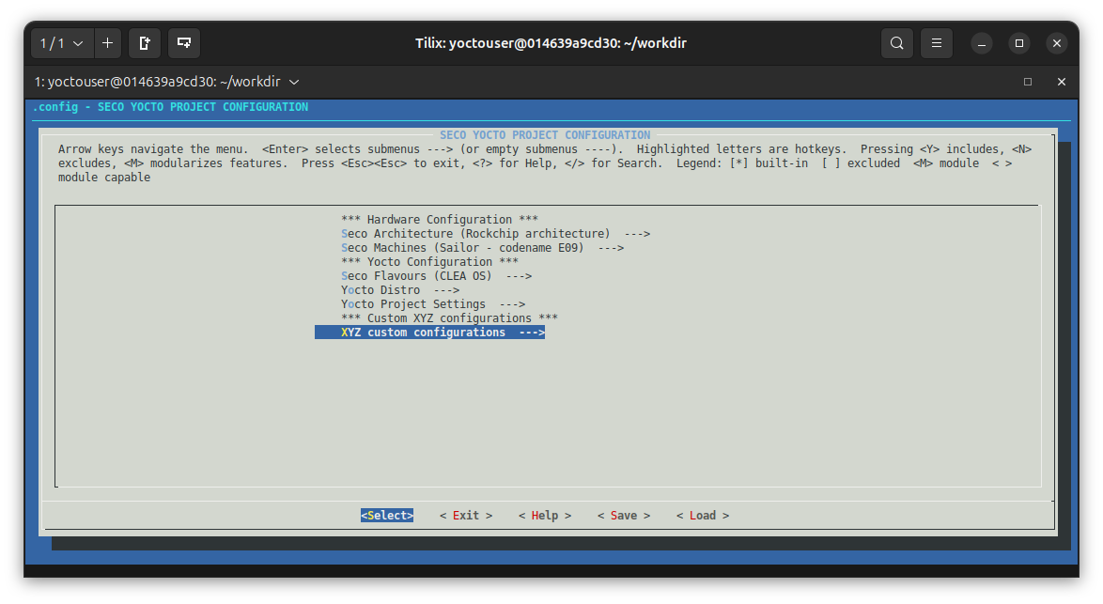Add a new terminal session with plus icon

pyautogui.click(x=107, y=42)
